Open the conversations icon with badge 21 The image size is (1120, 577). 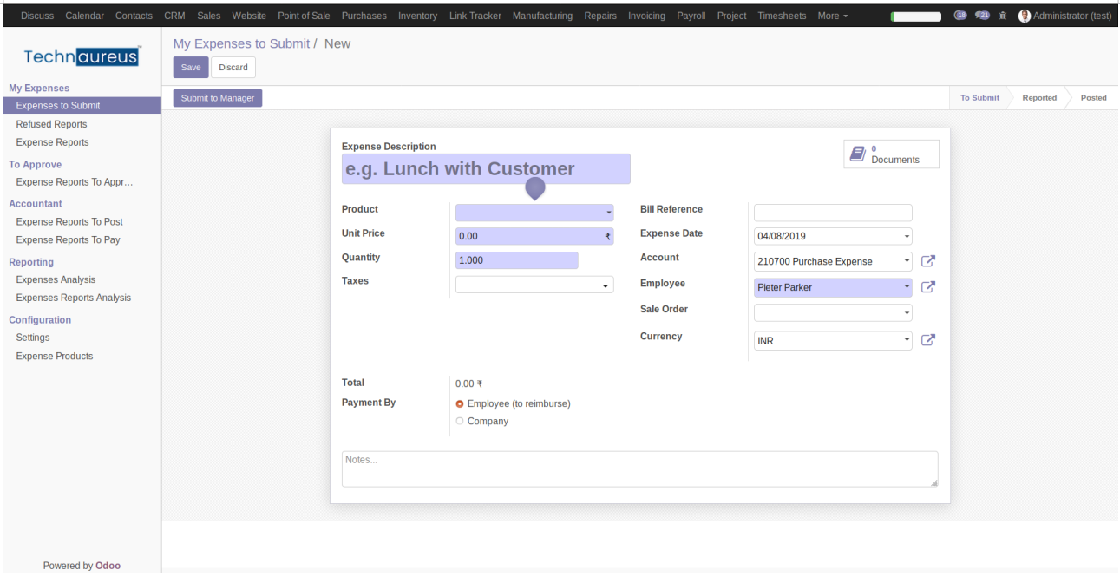pos(982,16)
